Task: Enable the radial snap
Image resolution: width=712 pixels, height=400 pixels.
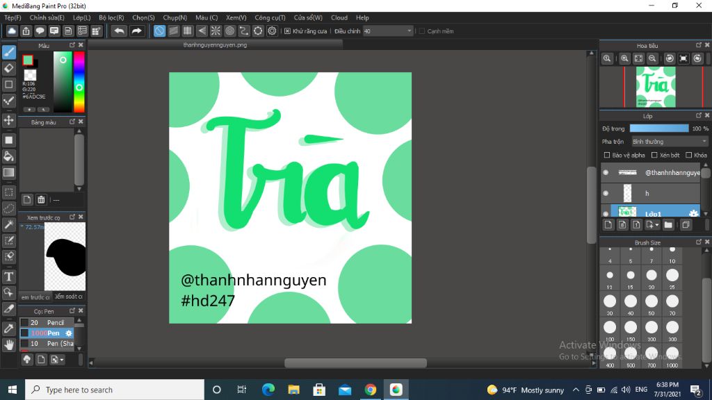Action: [x=216, y=31]
